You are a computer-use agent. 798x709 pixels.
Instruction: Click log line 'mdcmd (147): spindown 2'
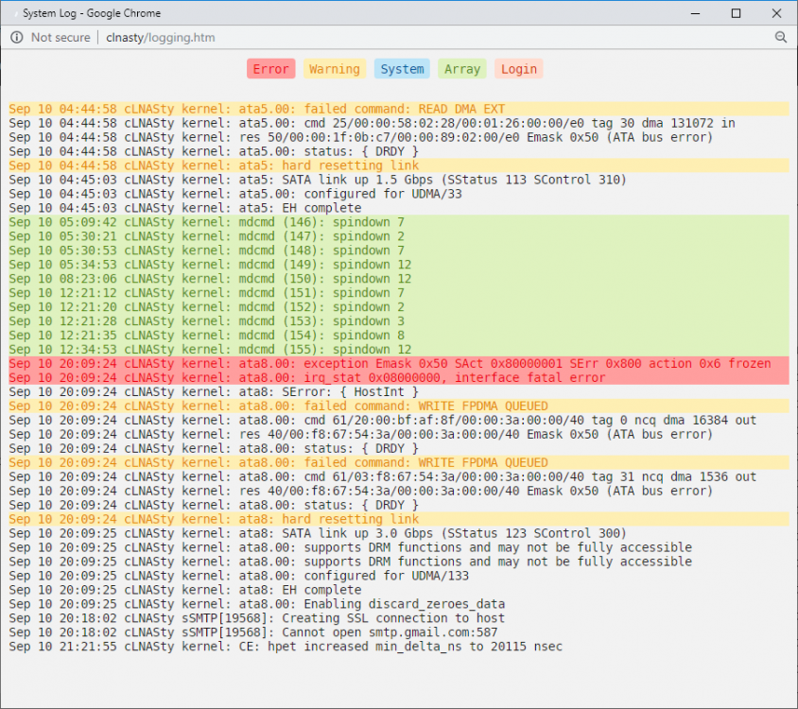pyautogui.click(x=399, y=236)
